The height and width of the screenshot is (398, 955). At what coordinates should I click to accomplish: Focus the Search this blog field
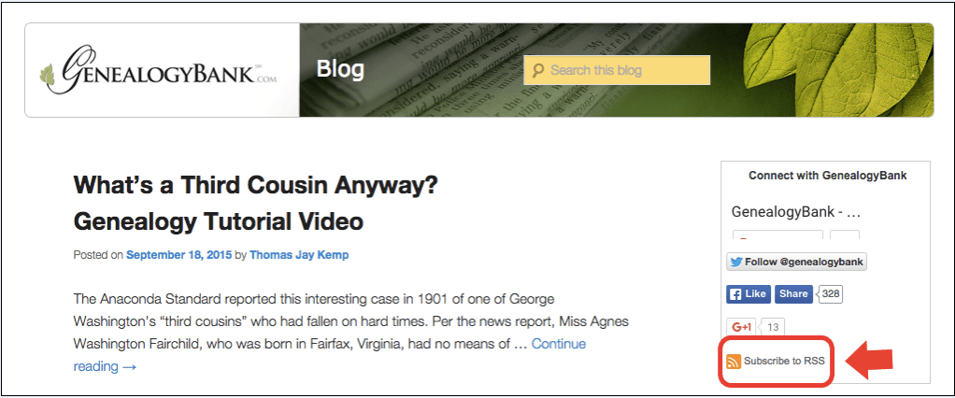coord(617,71)
